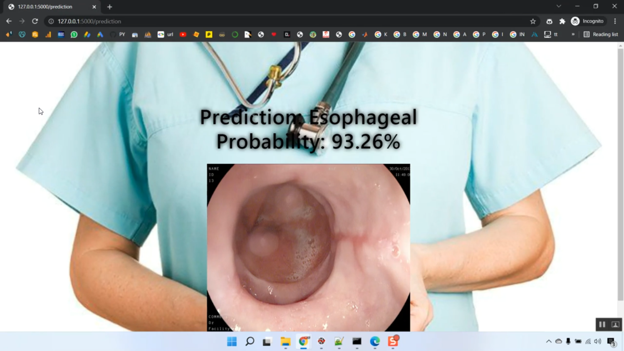Open the Reading list
Viewport: 624px width, 351px height.
601,35
